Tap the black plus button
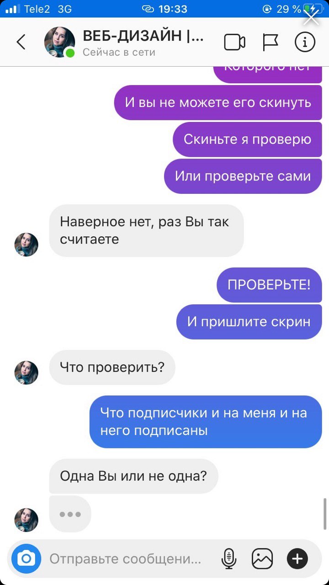This screenshot has height=585, width=329. [297, 558]
